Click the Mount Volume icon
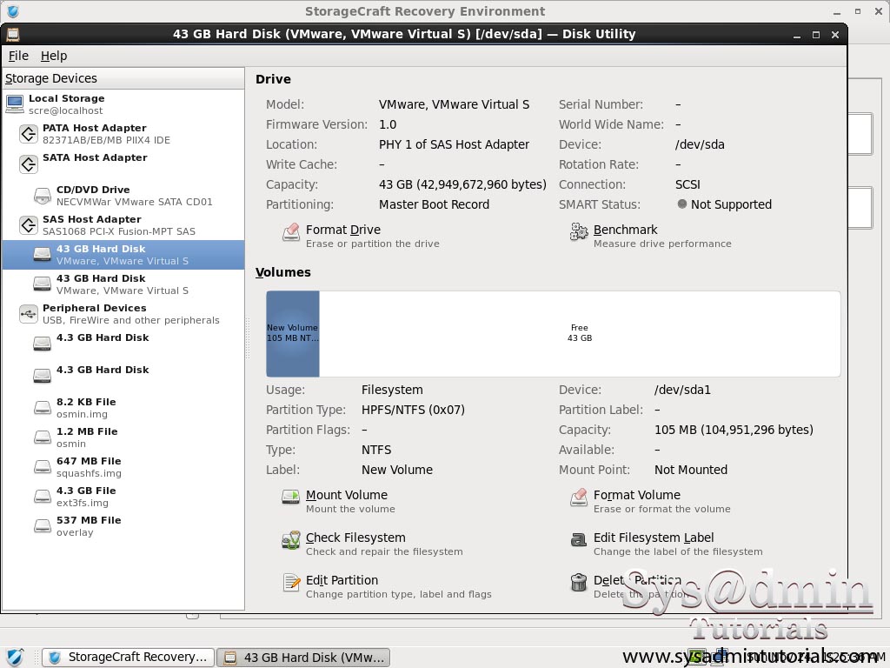This screenshot has width=890, height=668. tap(291, 498)
